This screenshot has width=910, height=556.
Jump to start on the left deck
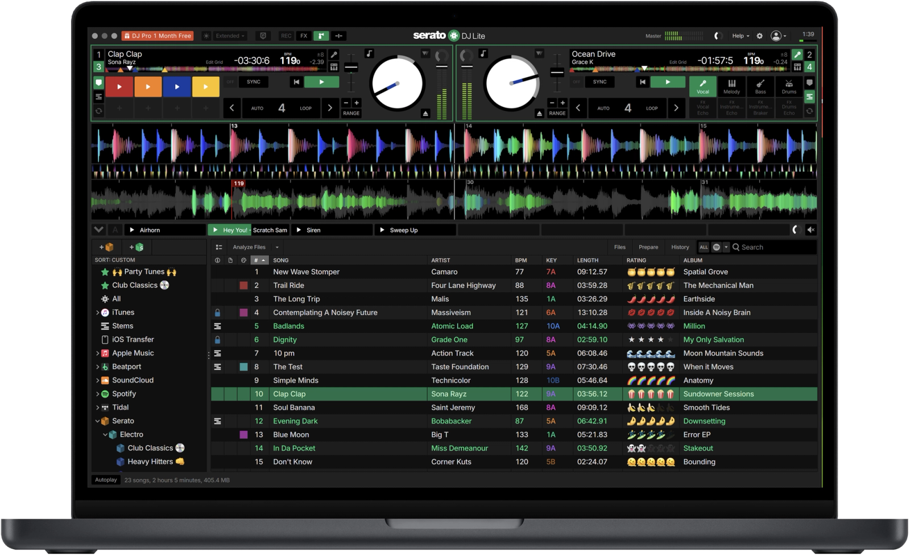296,82
